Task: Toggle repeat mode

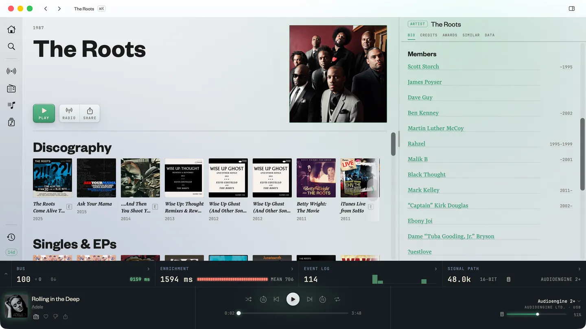Action: [x=337, y=299]
